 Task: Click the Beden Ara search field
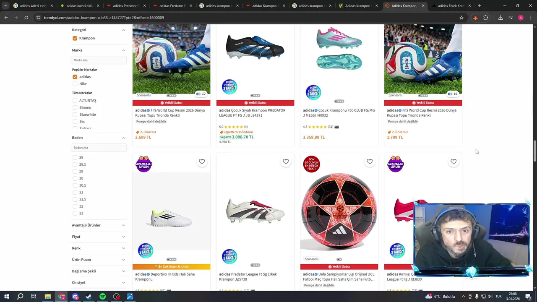coord(99,148)
